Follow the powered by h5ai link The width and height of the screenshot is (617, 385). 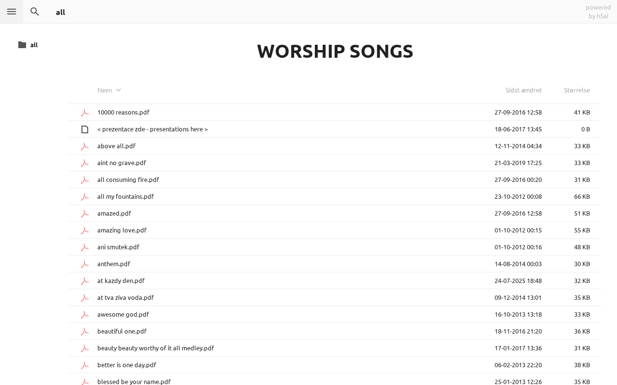tap(598, 12)
